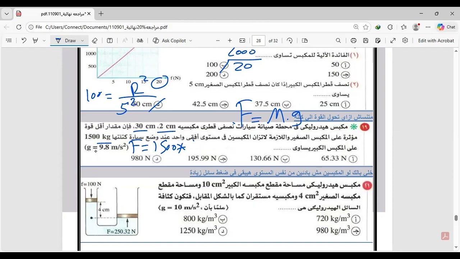
Task: Zoom in with the plus icon
Action: (230, 41)
